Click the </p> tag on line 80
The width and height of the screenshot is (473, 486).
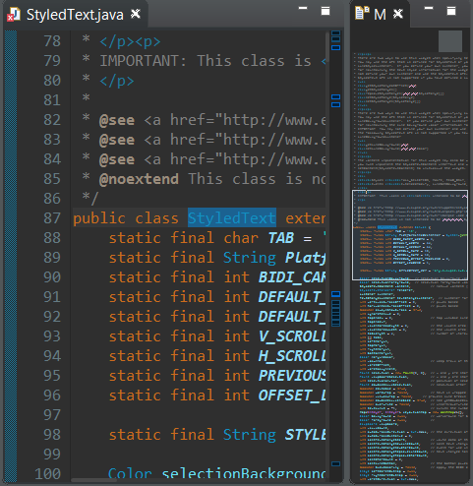click(x=117, y=82)
